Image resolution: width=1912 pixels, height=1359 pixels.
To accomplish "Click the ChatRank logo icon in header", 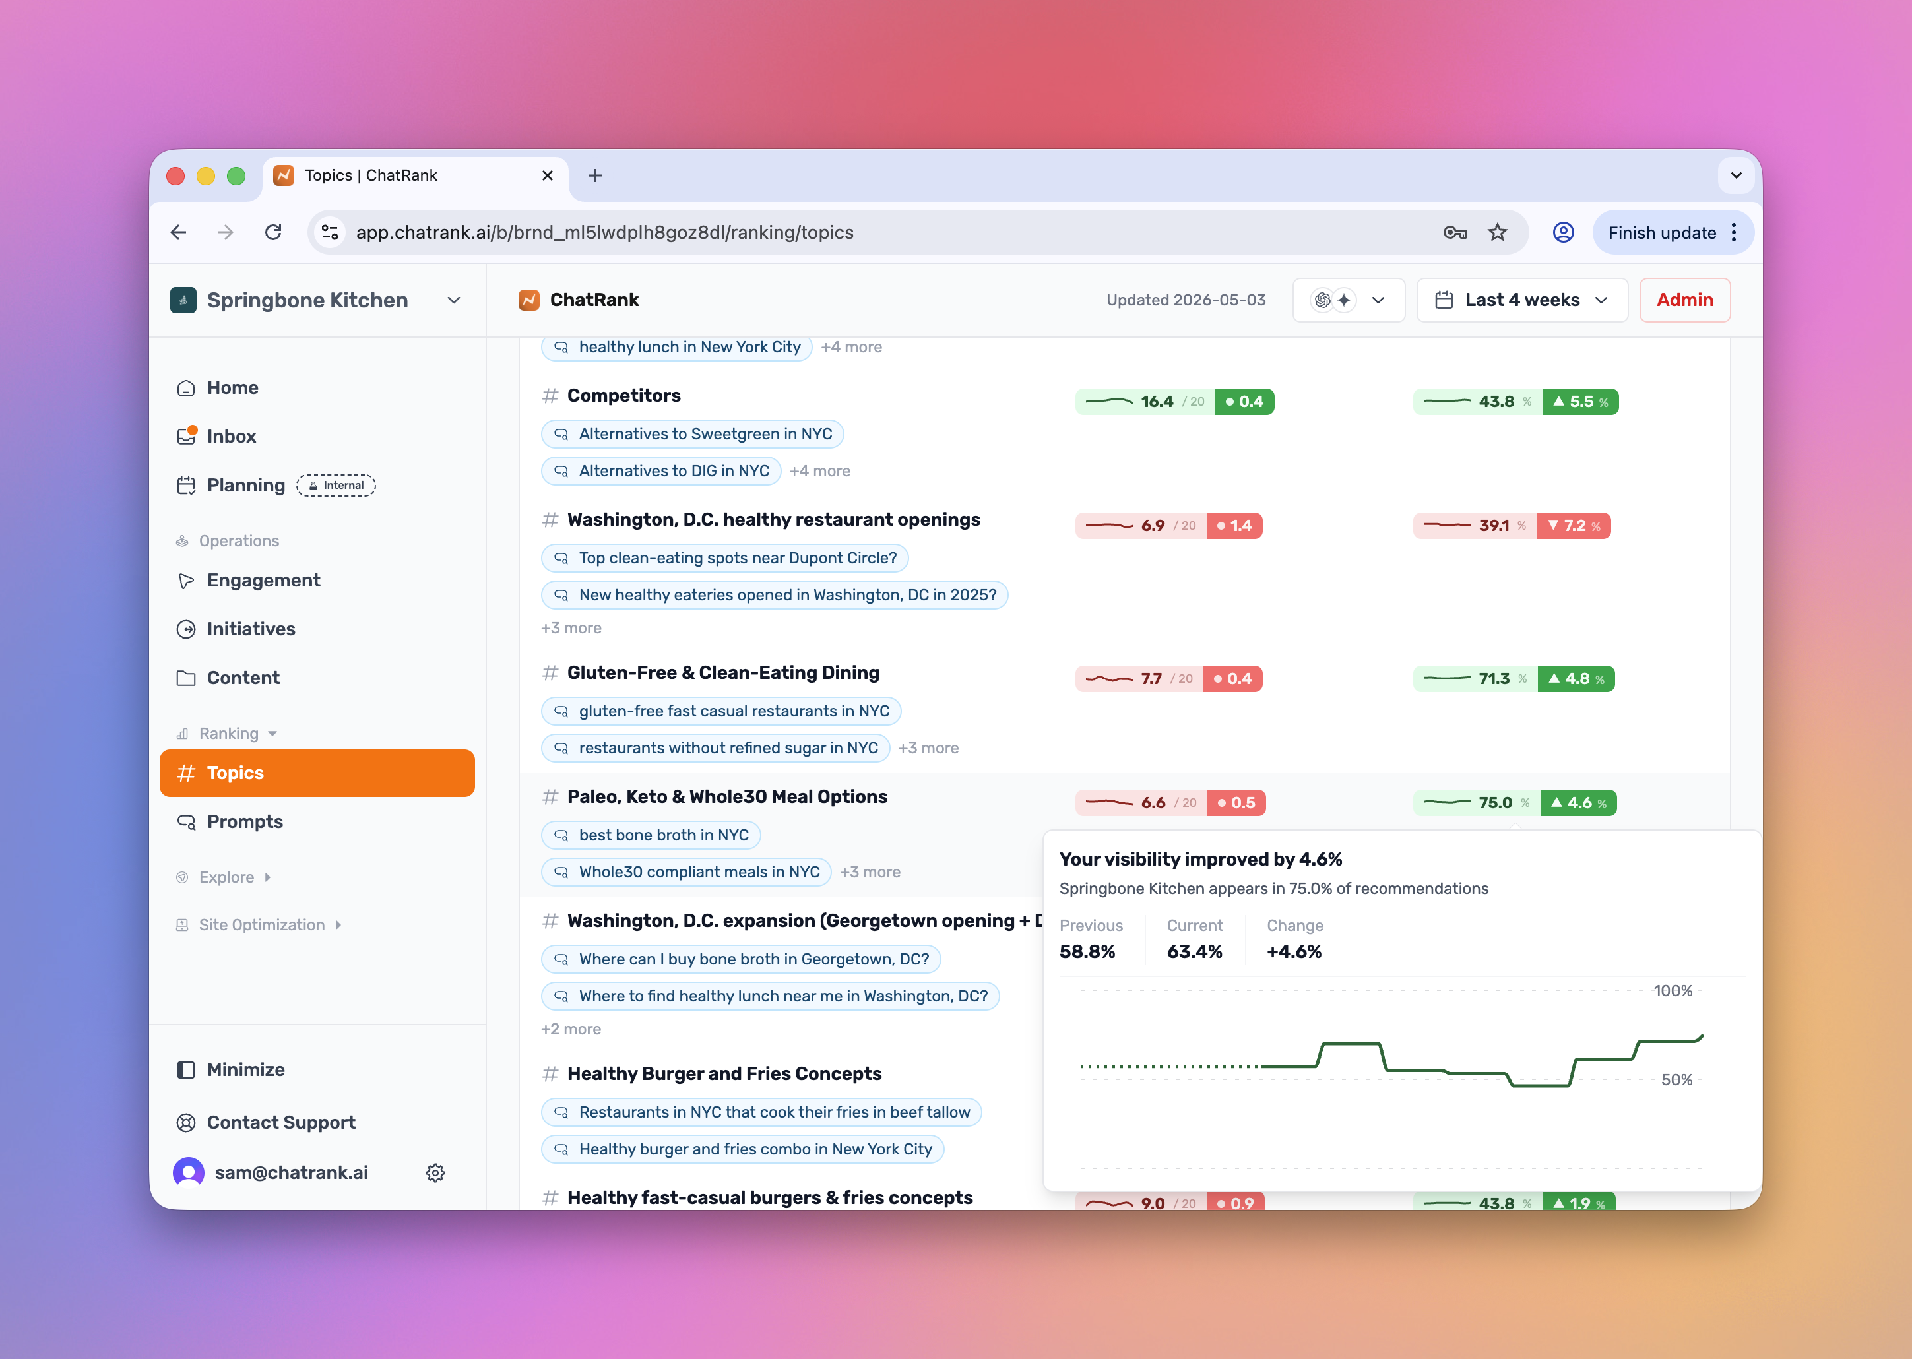I will click(529, 300).
